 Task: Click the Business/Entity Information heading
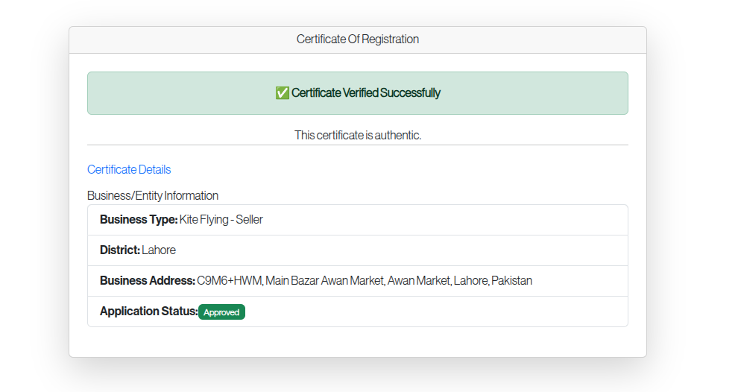(x=153, y=196)
